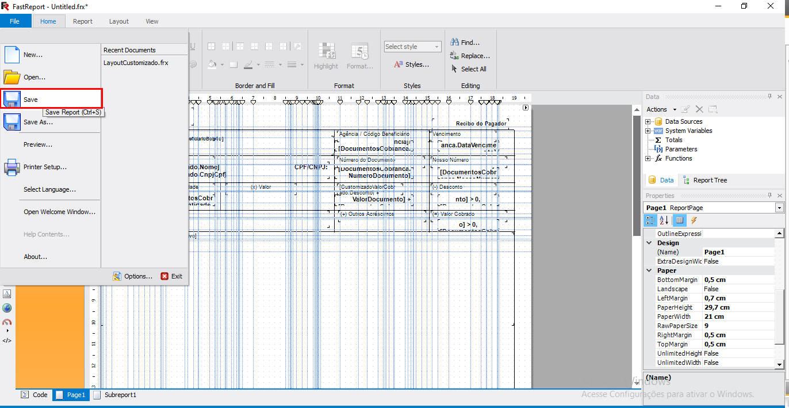Click the HTML code tool in left toolbar
The image size is (789, 408).
click(x=7, y=340)
